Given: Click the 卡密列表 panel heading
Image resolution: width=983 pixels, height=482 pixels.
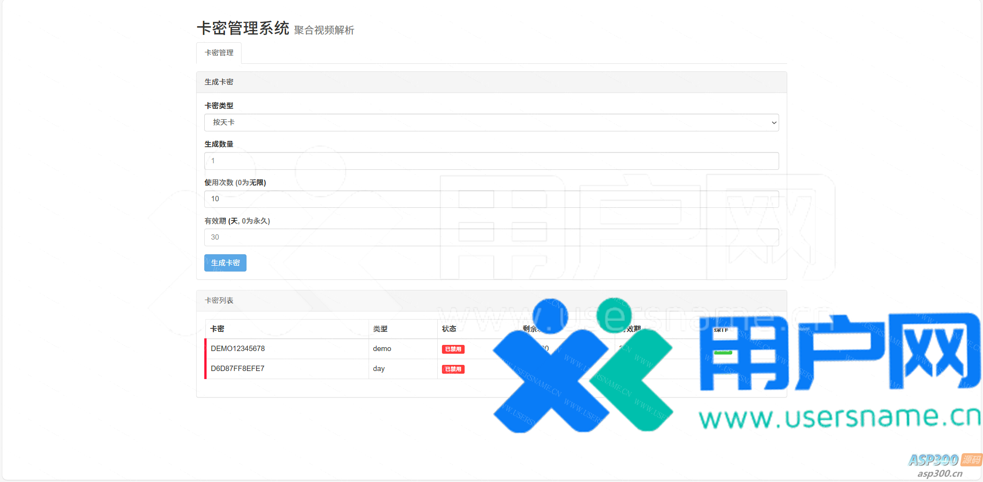Looking at the screenshot, I should click(x=219, y=300).
